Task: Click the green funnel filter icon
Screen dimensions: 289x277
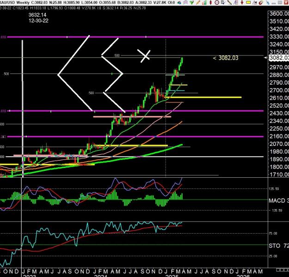Action: 192,3
